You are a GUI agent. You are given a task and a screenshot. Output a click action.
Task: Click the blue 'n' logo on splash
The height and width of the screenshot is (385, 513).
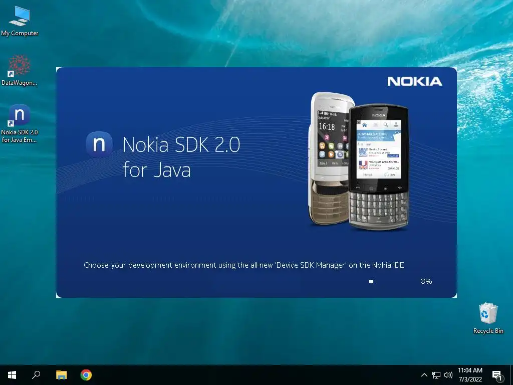pos(99,144)
